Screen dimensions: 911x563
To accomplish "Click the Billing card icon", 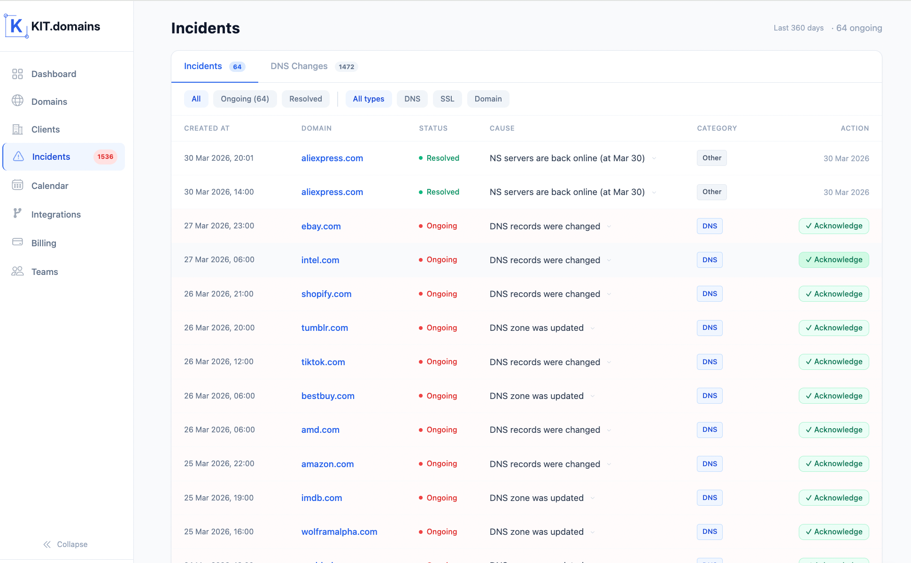I will (x=18, y=242).
